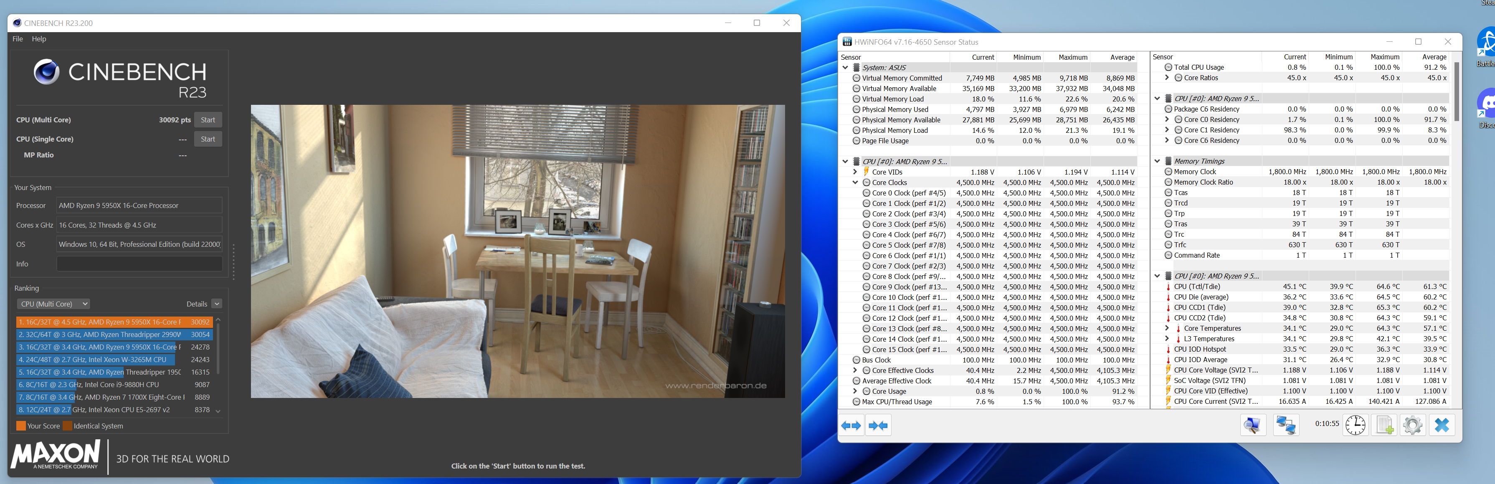Click the log file sheet with plus icon

(1385, 426)
